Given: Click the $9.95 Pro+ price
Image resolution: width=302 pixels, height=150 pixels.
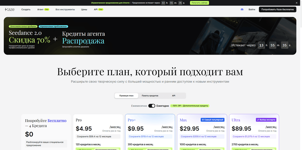Looking at the screenshot, I should tap(136, 129).
